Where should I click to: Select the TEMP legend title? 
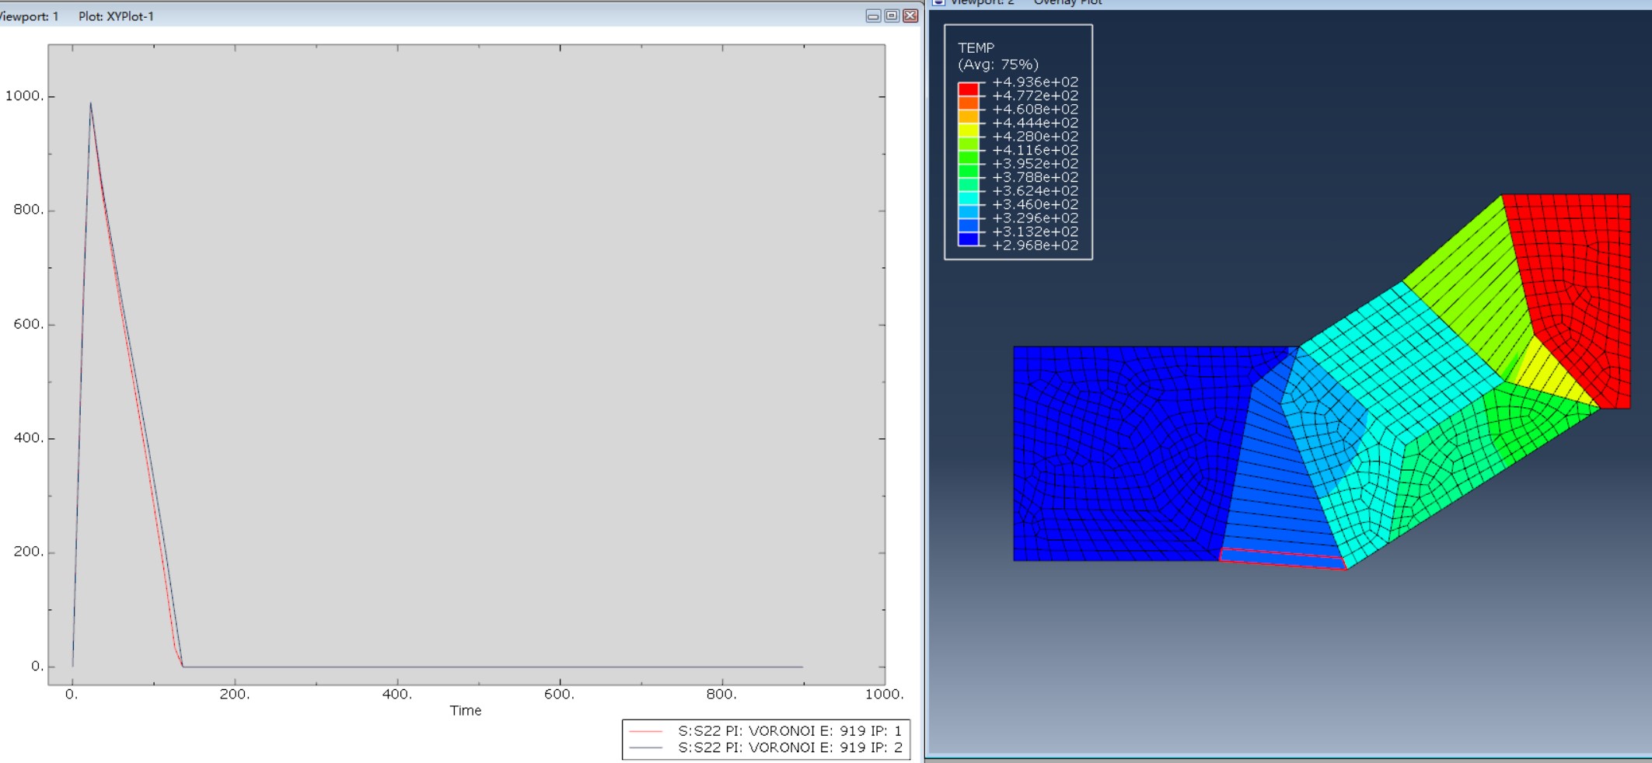tap(976, 48)
